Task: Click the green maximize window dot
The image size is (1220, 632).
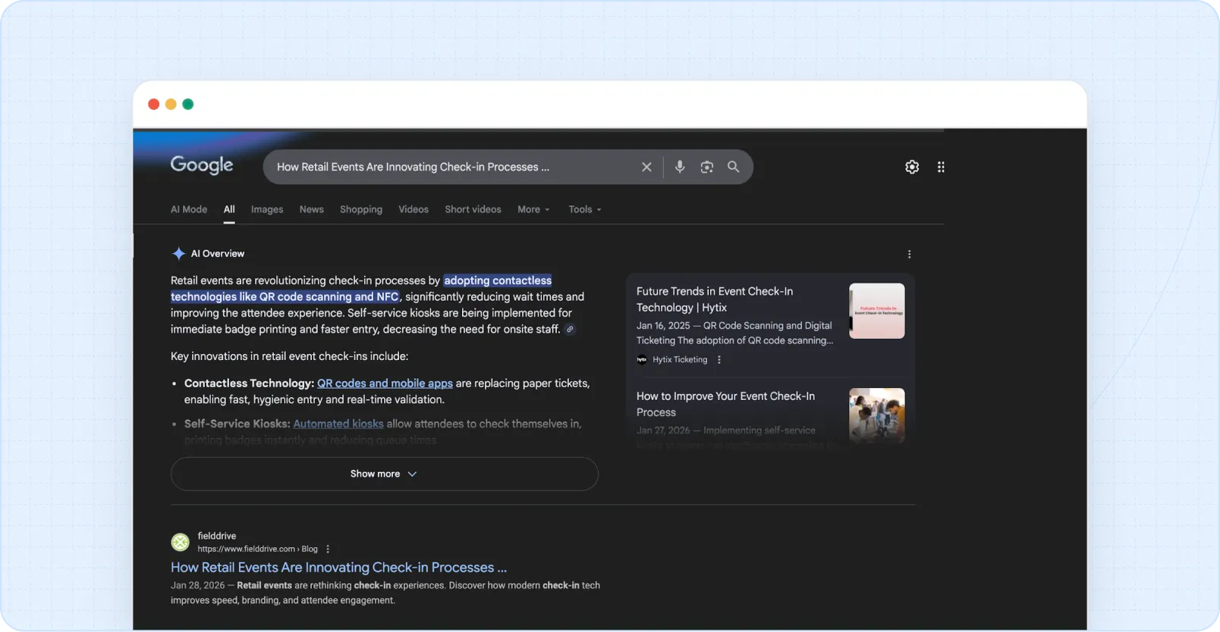Action: [x=188, y=105]
